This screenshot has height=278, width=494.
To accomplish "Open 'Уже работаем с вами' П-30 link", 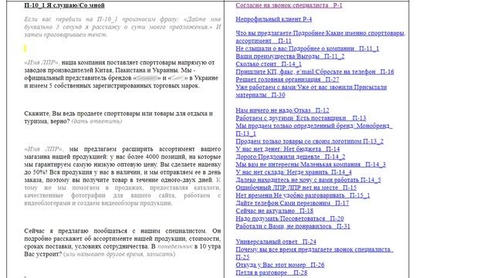I will [x=311, y=91].
